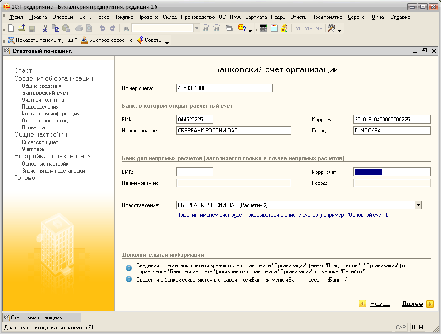Image resolution: width=441 pixels, height=334 pixels.
Task: Click the Find next binoculars icon
Action: click(206, 28)
